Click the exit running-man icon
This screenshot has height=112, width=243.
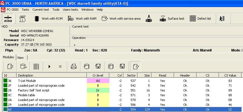[222, 19]
